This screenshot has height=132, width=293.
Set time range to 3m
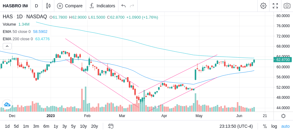point(36,127)
